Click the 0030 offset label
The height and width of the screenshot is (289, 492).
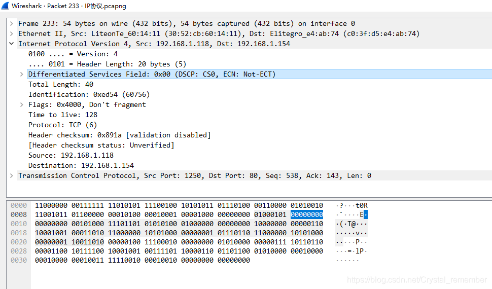(x=19, y=260)
